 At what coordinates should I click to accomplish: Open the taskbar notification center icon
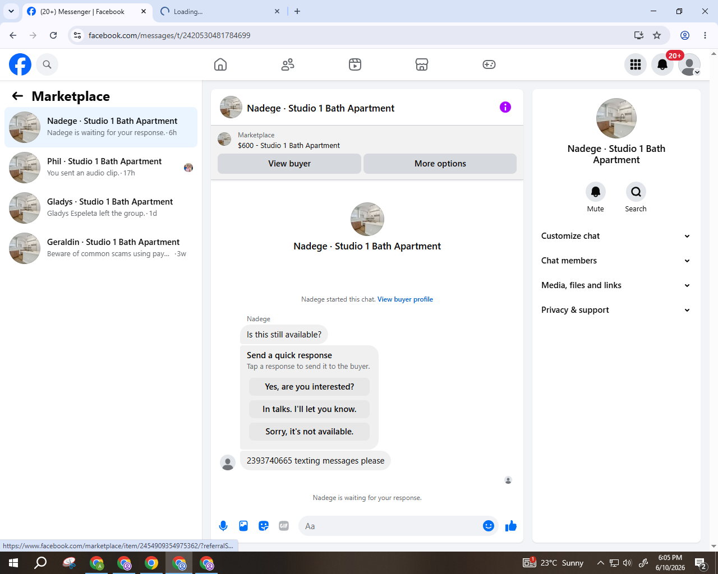click(700, 563)
